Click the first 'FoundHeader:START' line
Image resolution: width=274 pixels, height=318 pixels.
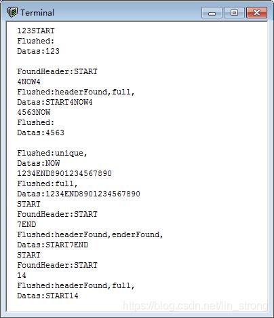click(x=57, y=71)
